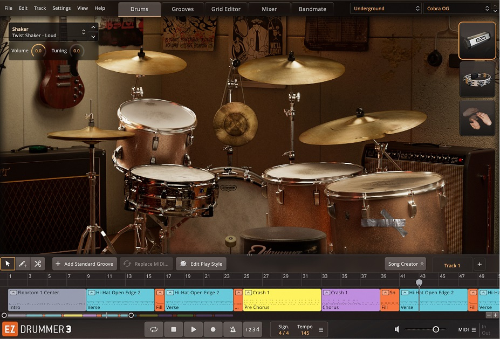500x339 pixels.
Task: Collapse the Pre Chorus song block
Action: (x=248, y=293)
